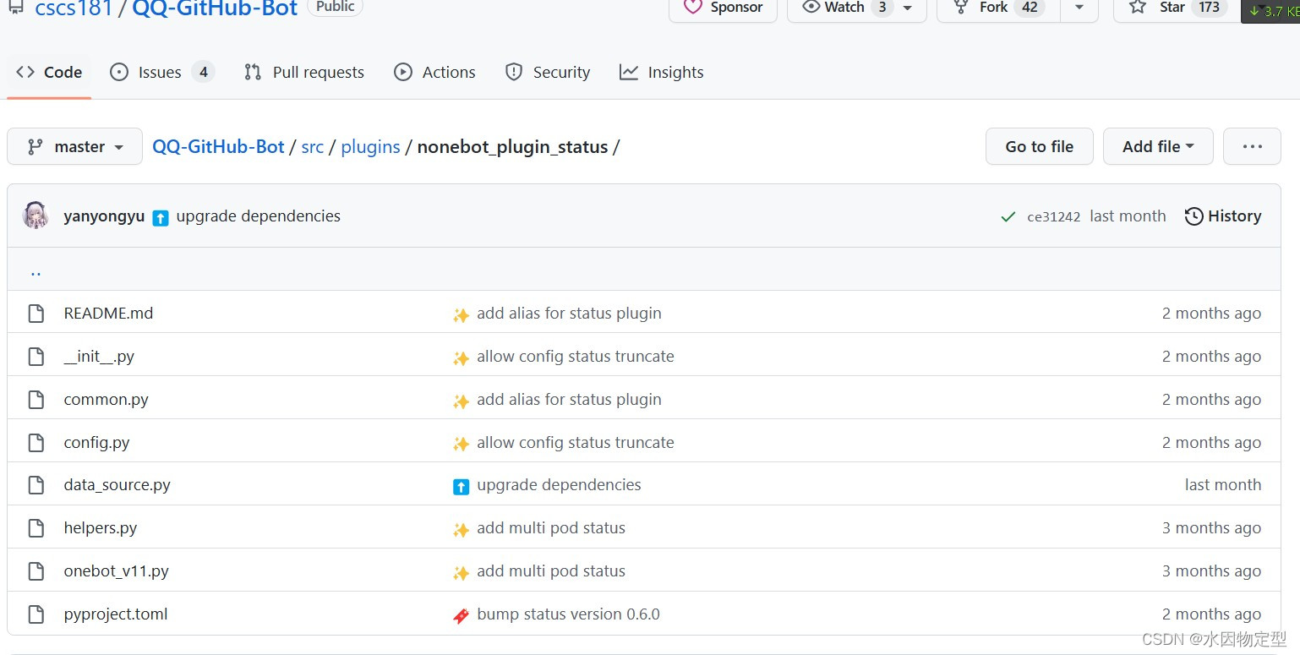Click the Watch eye icon

[x=811, y=7]
